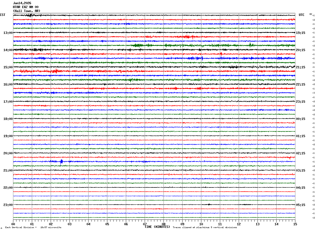Click the 05 minute axis tick label
This screenshot has width=316, height=231.
107,224
